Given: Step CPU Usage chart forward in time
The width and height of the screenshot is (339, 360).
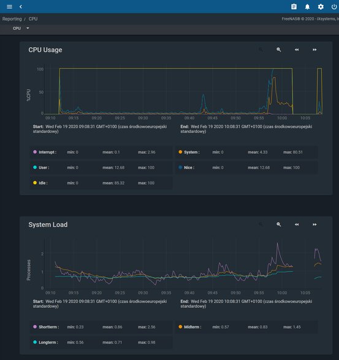Looking at the screenshot, I should (314, 50).
